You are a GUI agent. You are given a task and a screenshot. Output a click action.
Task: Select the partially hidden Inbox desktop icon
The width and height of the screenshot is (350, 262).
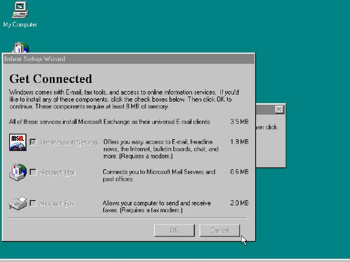coord(21,47)
